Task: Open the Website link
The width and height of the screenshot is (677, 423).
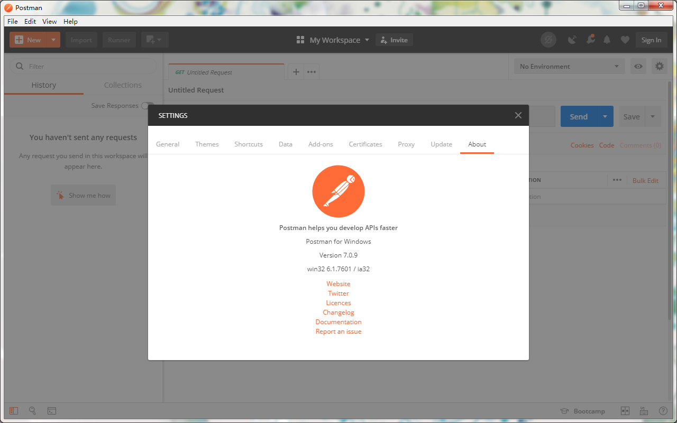Action: point(338,284)
